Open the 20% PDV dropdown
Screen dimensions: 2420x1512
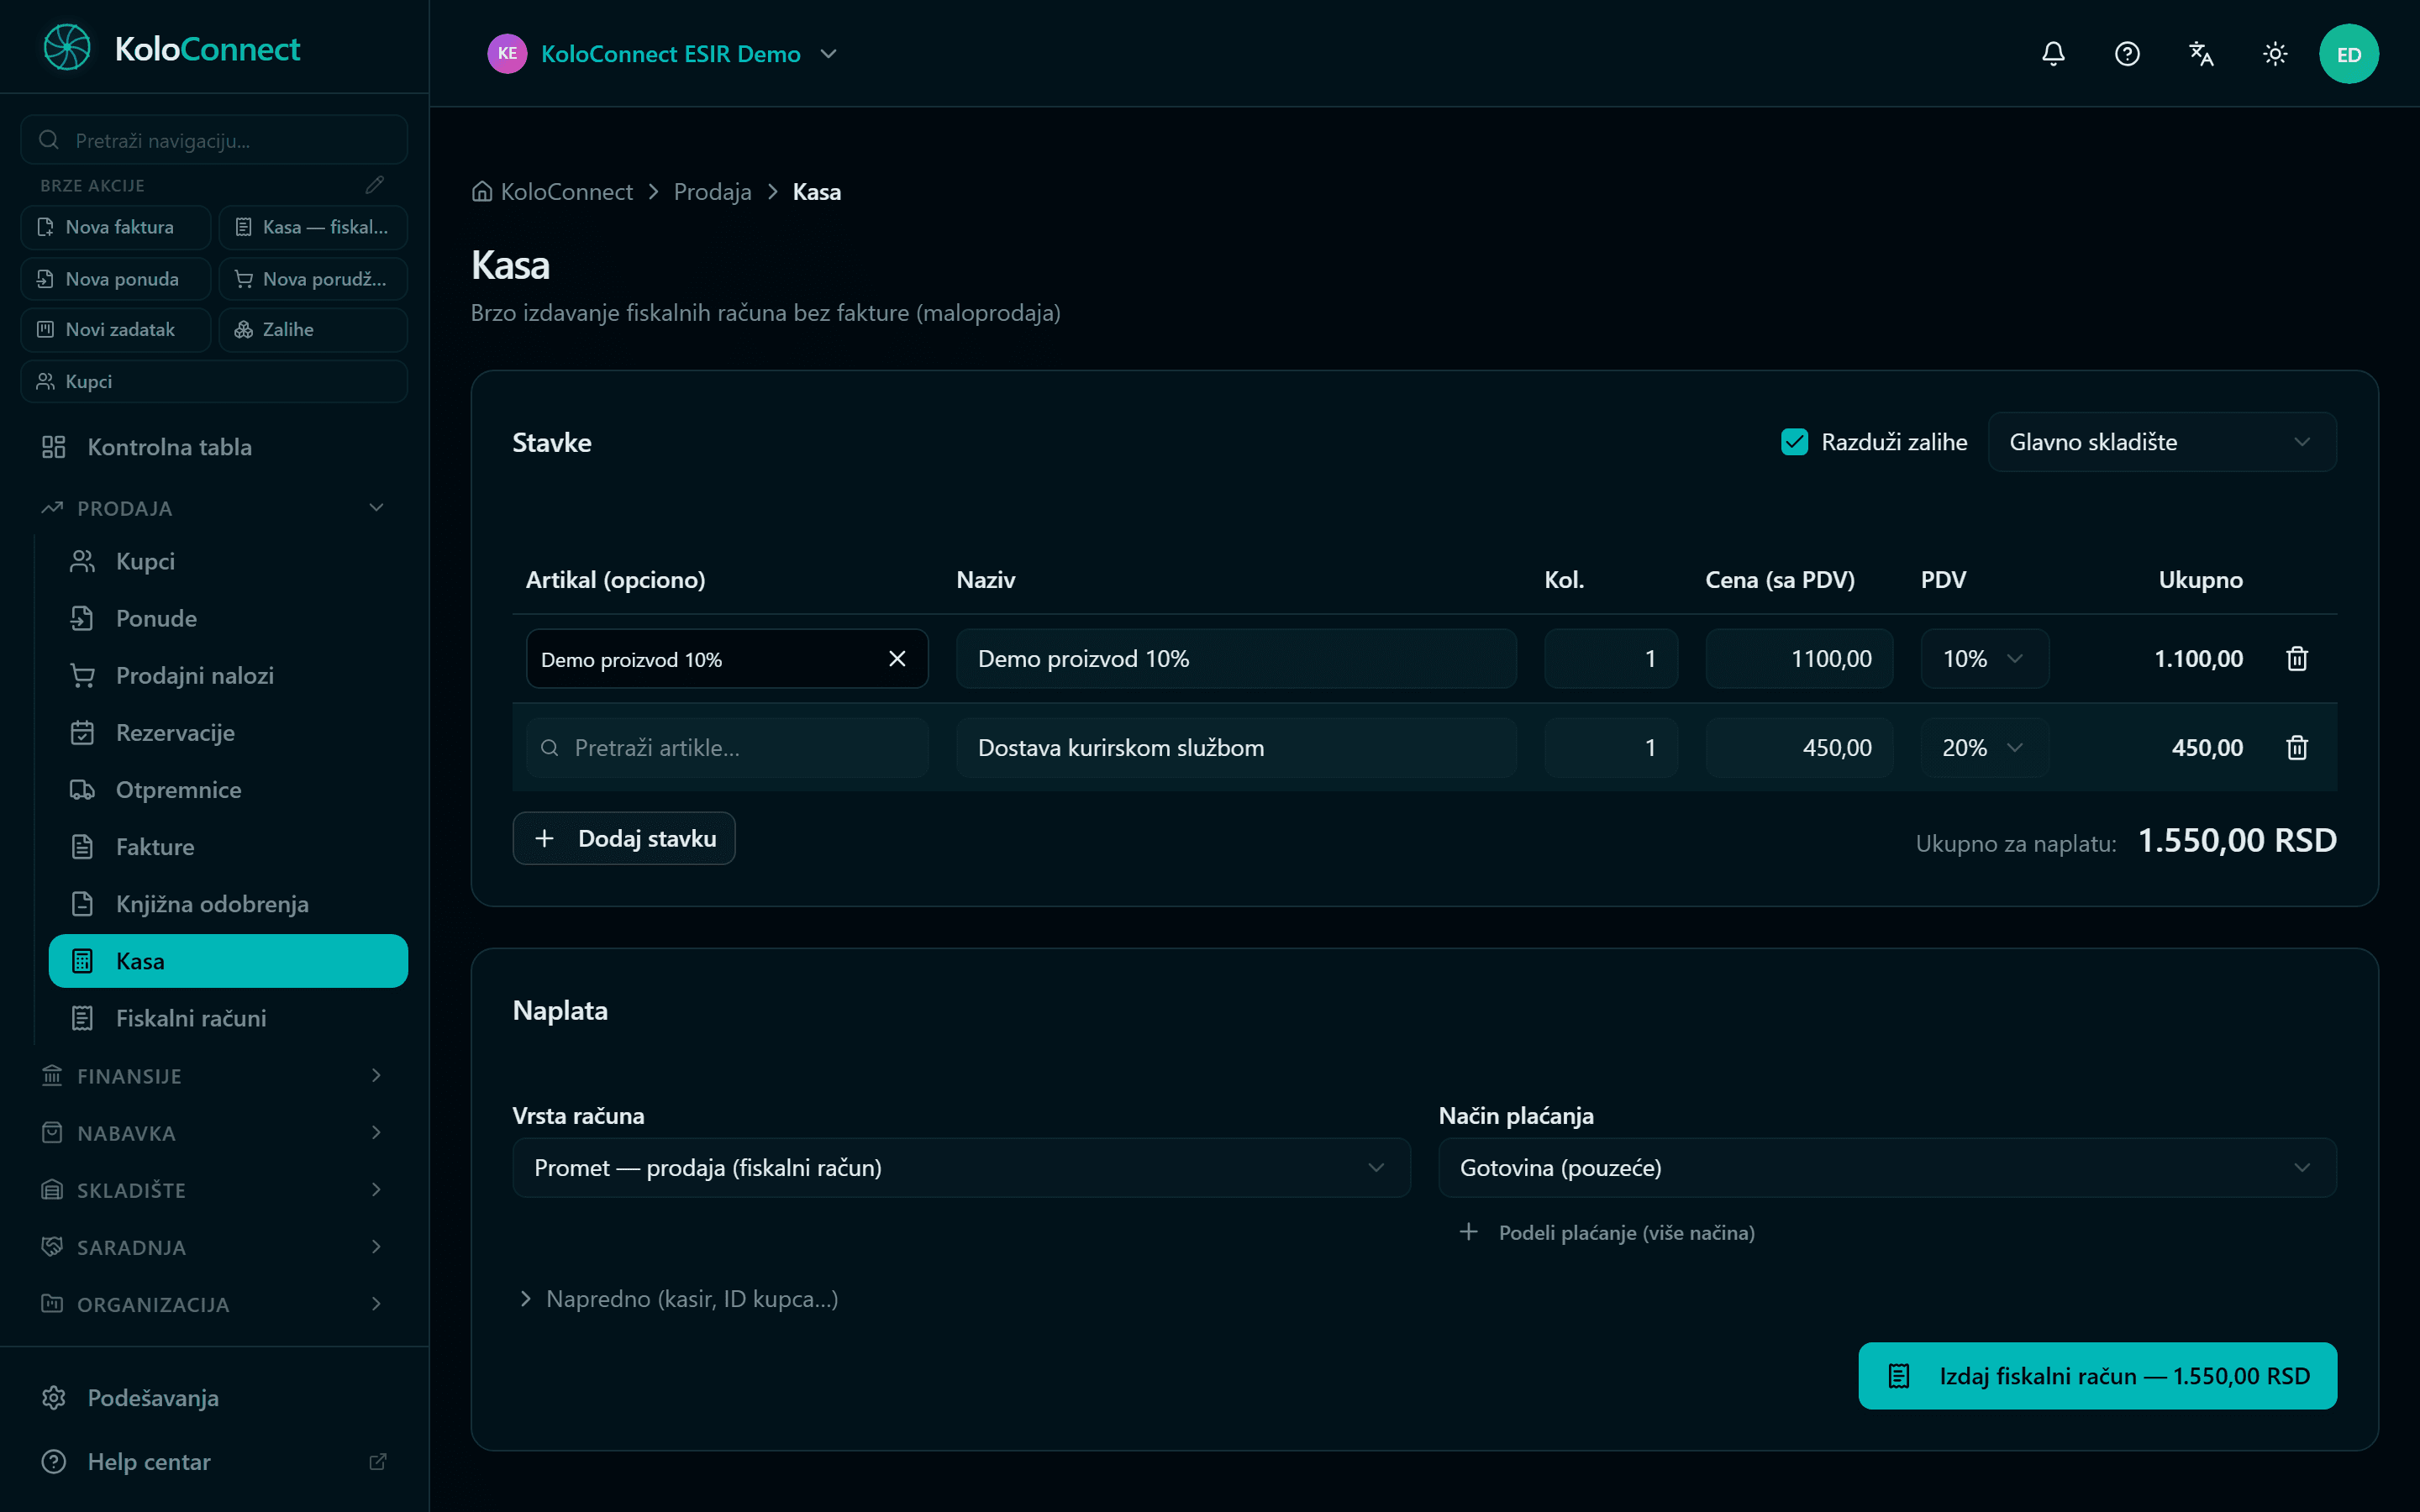(x=1984, y=748)
